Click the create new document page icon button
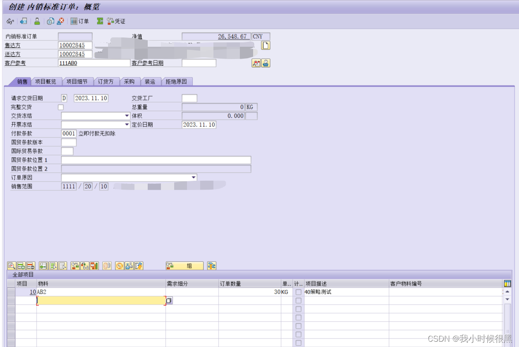Image resolution: width=519 pixels, height=347 pixels. tap(265, 45)
